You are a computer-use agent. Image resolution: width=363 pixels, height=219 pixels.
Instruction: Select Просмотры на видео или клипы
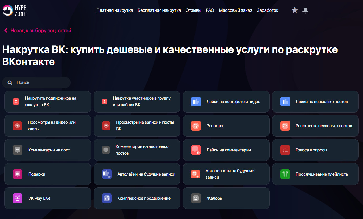click(52, 126)
